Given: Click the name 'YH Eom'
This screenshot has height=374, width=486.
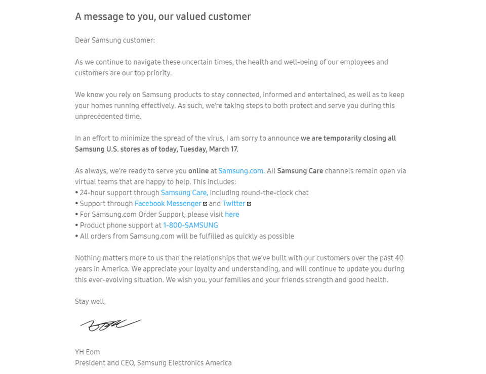Looking at the screenshot, I should point(88,352).
